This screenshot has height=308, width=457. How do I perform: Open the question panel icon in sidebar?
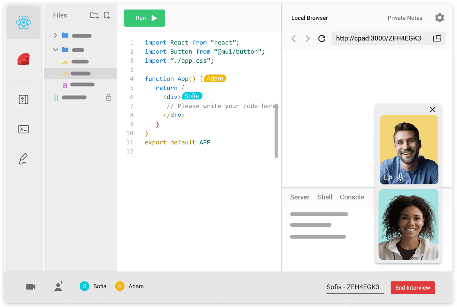pos(23,100)
